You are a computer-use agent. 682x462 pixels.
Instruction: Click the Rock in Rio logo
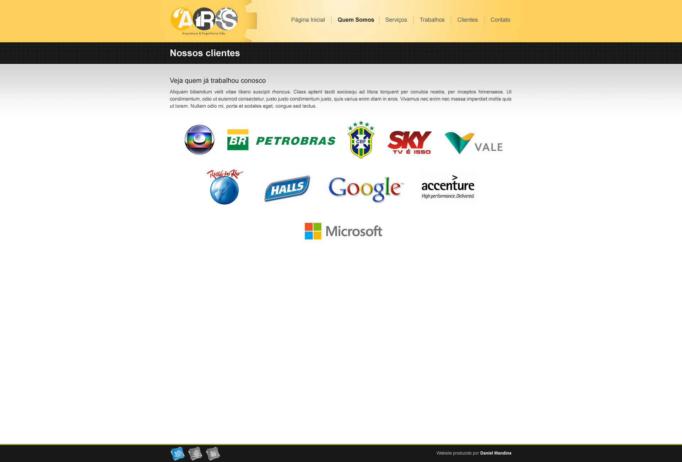click(224, 187)
